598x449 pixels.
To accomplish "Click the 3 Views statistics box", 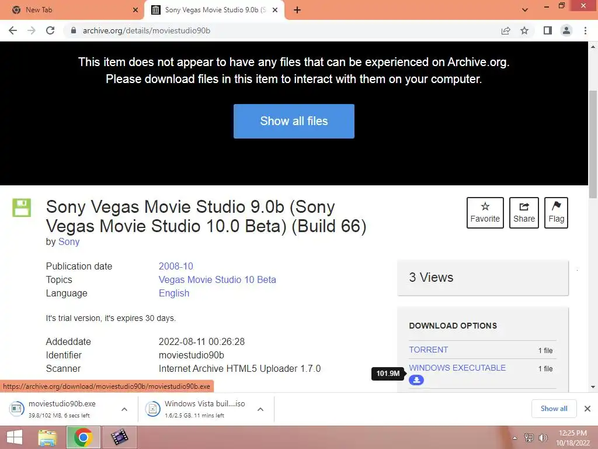I will pos(483,278).
